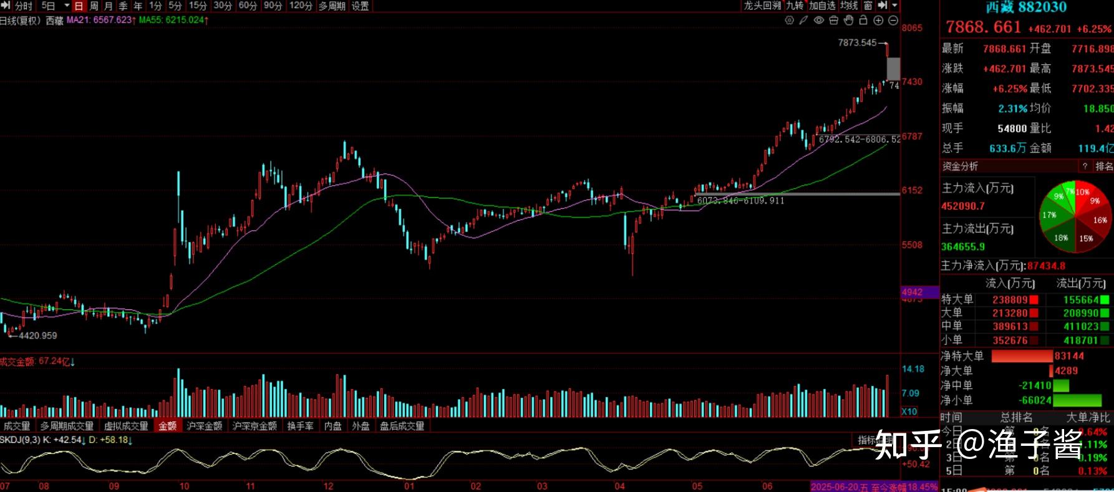Image resolution: width=1114 pixels, height=492 pixels.
Task: Switch to 周 weekly period tab
Action: click(x=94, y=6)
